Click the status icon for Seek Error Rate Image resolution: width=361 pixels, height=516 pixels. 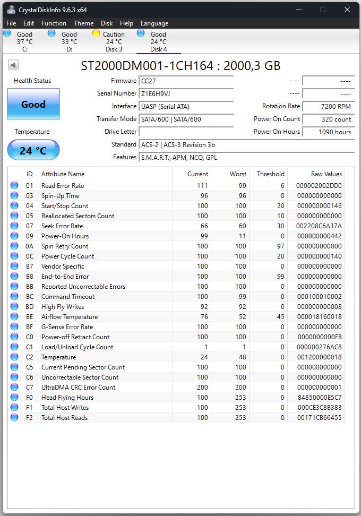click(x=14, y=226)
